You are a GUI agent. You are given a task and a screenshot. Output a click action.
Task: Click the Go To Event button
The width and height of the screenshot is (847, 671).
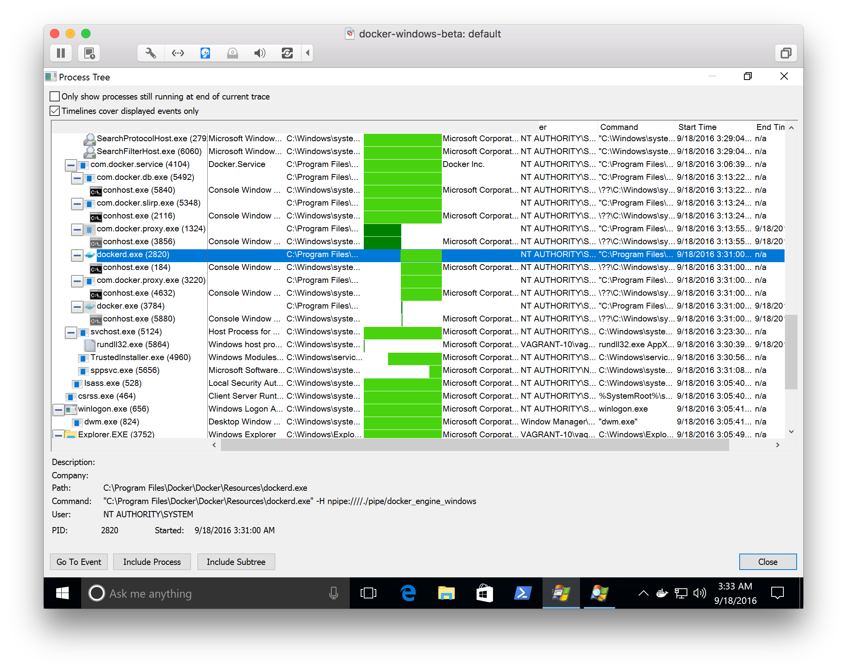click(78, 561)
